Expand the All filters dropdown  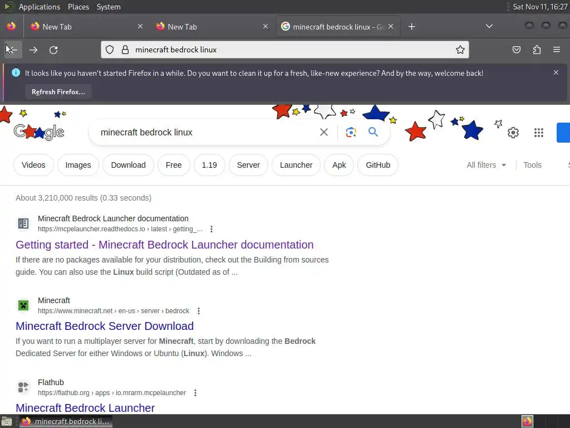click(487, 165)
